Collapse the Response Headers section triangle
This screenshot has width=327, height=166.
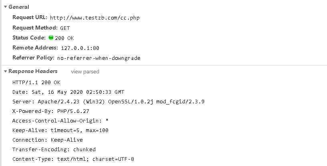click(x=6, y=71)
